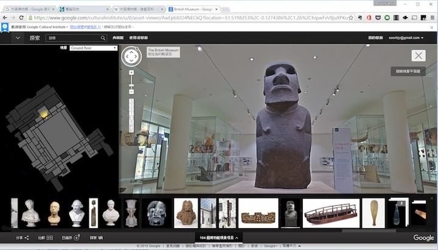Select the moai statue thumbnail

(x=290, y=213)
